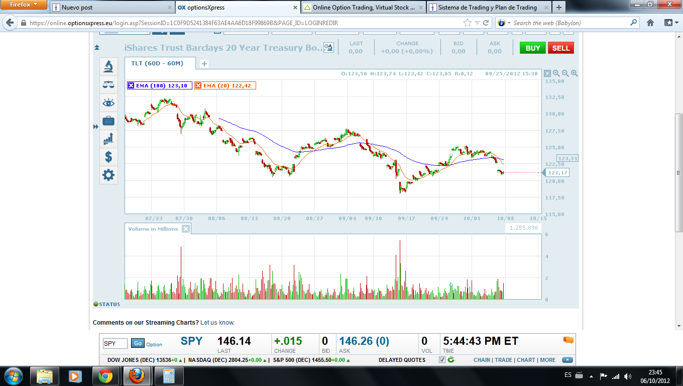Collapse the quote bar with the blue arrow button
The image size is (683, 386).
[567, 360]
